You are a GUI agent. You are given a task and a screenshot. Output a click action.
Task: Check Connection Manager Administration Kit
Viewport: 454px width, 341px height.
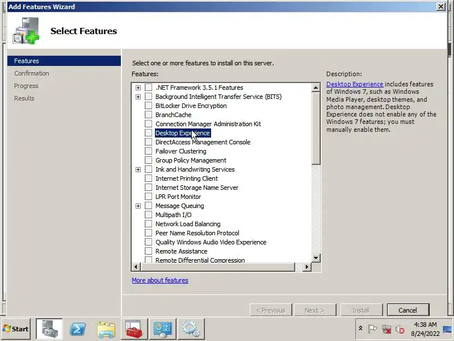[x=148, y=124]
